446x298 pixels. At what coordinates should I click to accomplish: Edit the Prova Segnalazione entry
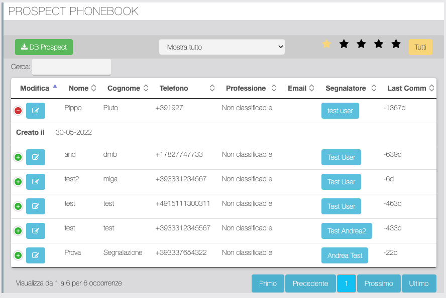(x=36, y=255)
